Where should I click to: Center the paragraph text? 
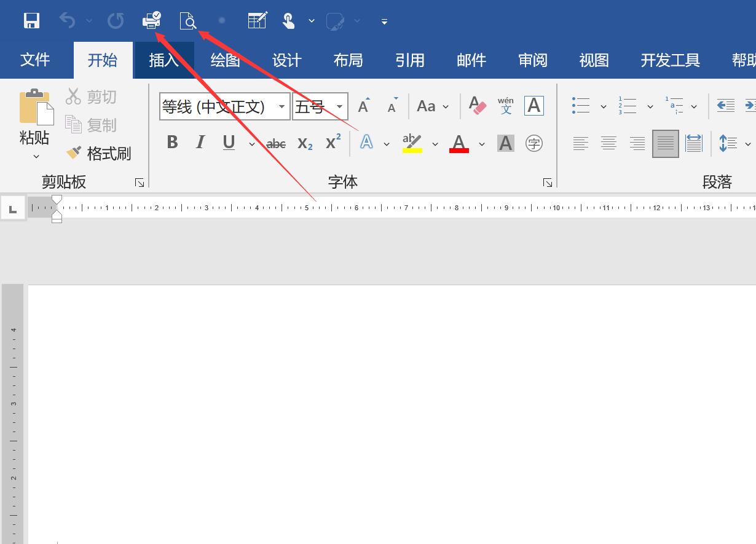[609, 143]
